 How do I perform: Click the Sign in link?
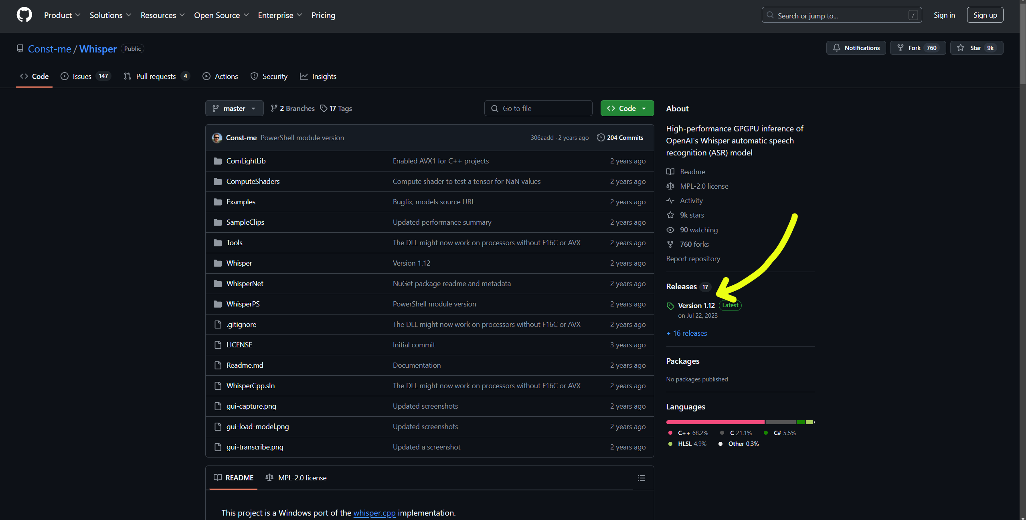coord(944,15)
